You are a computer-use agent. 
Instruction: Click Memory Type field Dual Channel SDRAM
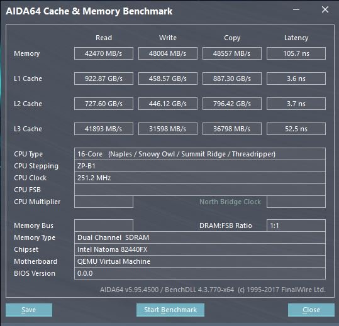200,237
